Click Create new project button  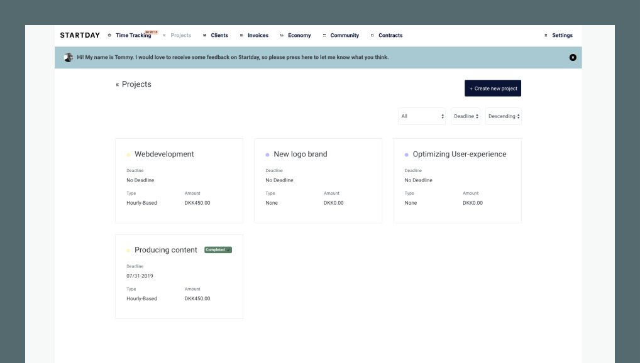[x=493, y=88]
